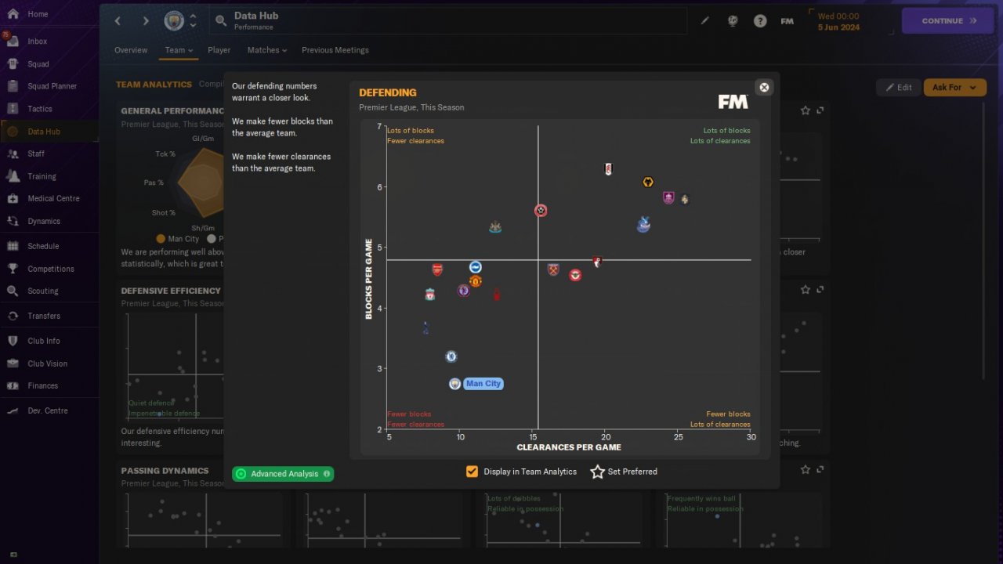
Task: Click the help question mark icon
Action: pos(760,21)
